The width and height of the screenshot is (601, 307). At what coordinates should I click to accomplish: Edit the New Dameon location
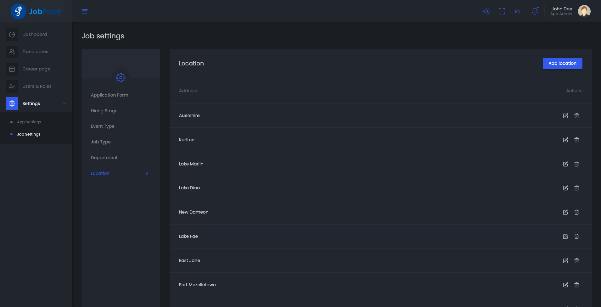coord(565,212)
